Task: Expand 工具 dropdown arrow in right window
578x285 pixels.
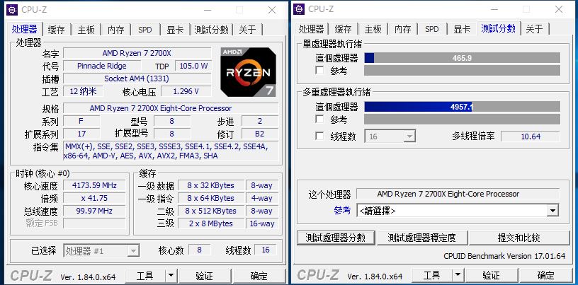Action: click(x=458, y=275)
